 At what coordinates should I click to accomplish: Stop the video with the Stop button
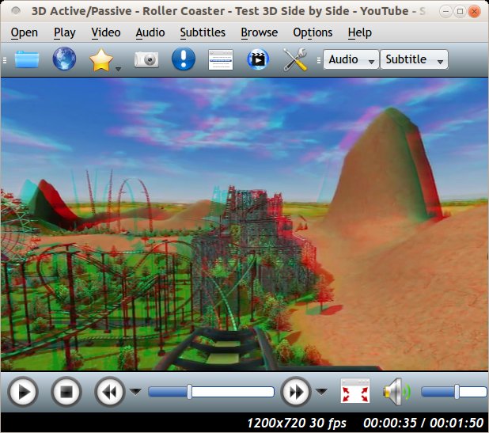(66, 392)
